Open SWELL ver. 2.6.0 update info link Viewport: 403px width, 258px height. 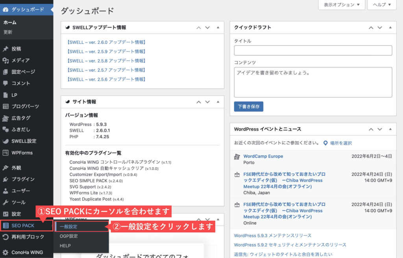(106, 42)
